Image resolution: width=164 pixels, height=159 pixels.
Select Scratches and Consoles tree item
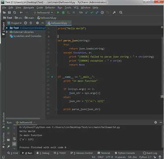coord(25,36)
